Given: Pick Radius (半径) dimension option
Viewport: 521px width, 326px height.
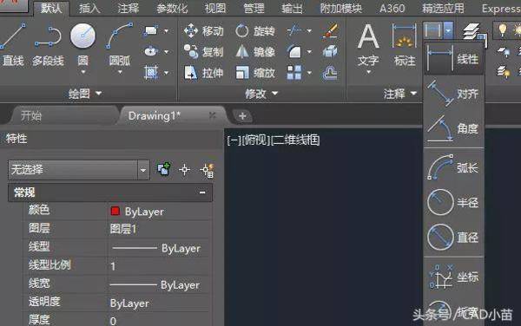Looking at the screenshot, I should click(x=453, y=202).
